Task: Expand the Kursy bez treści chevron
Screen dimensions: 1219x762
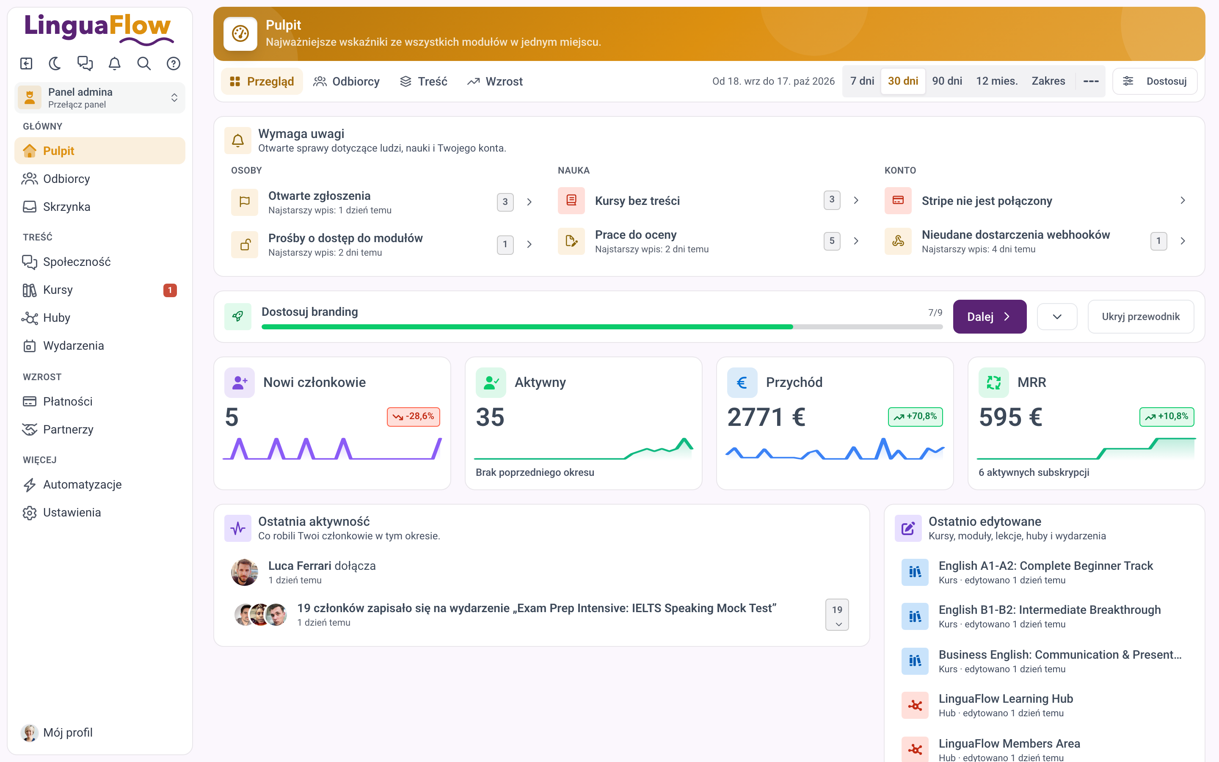Action: coord(856,201)
